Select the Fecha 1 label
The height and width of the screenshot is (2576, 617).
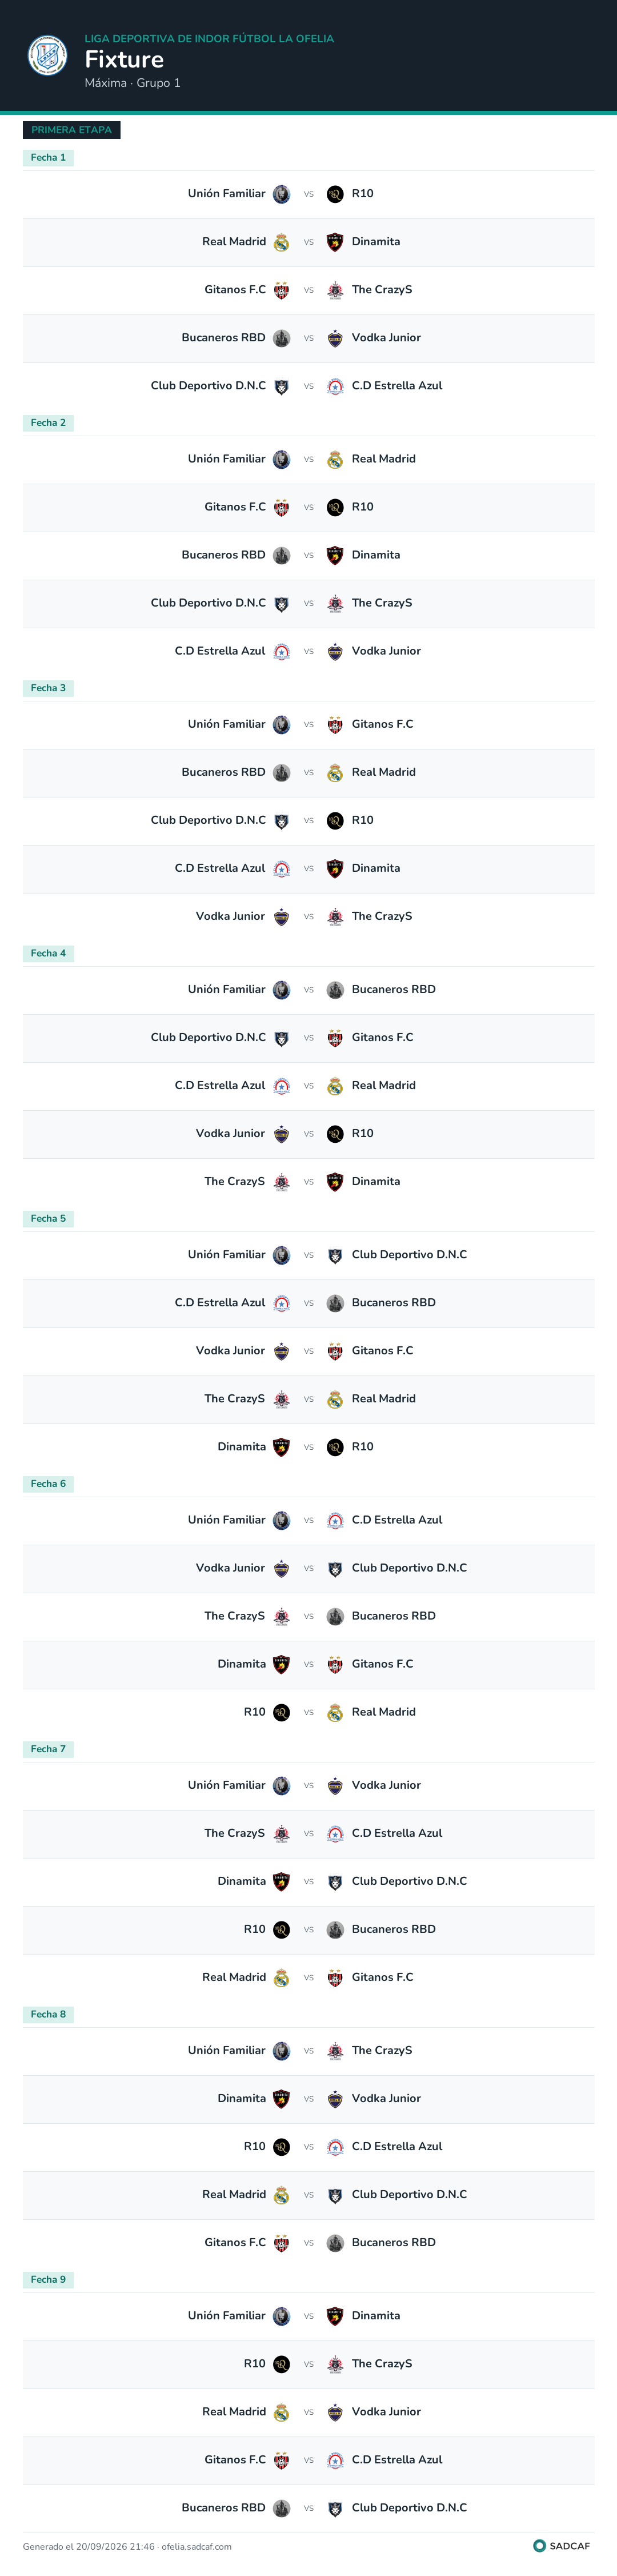48,157
